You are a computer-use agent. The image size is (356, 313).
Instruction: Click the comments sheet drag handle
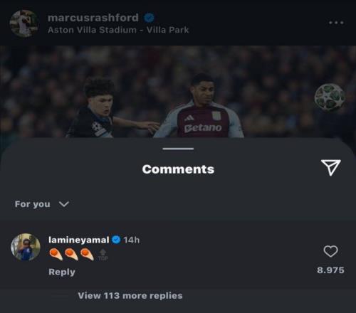(178, 149)
